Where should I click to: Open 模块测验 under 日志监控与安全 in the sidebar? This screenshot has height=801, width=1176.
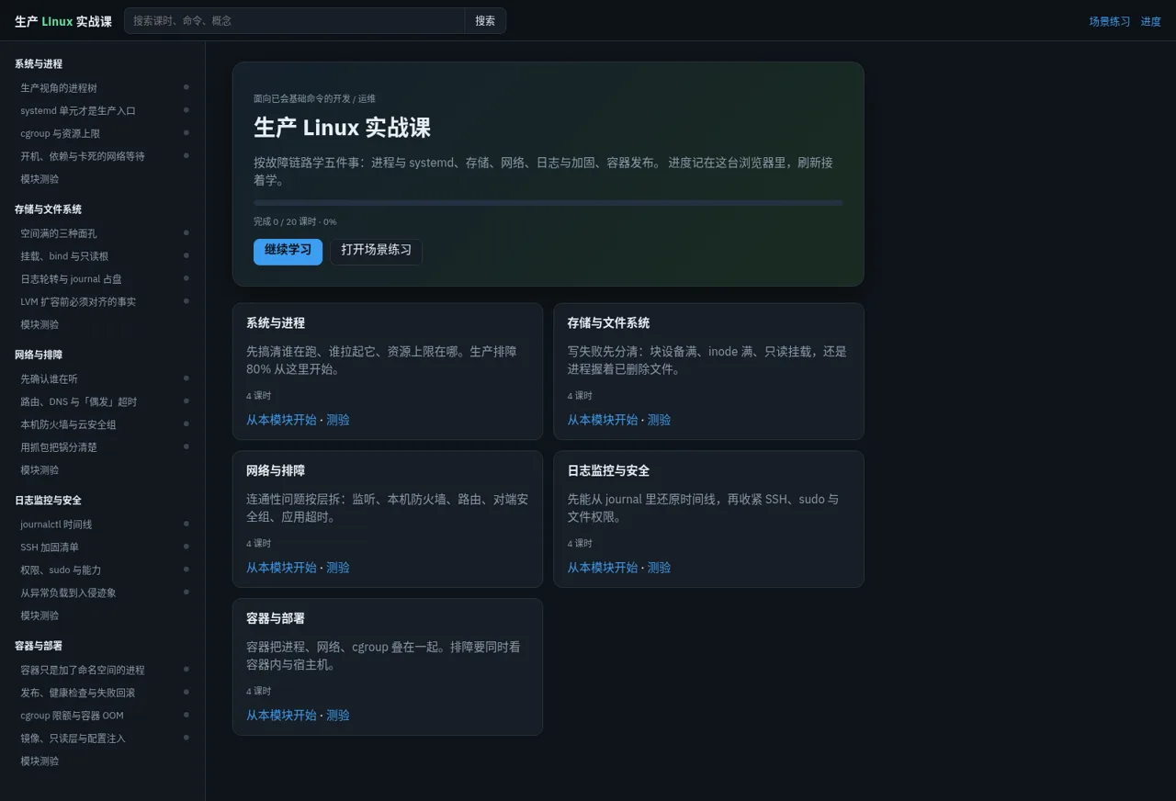point(105,615)
